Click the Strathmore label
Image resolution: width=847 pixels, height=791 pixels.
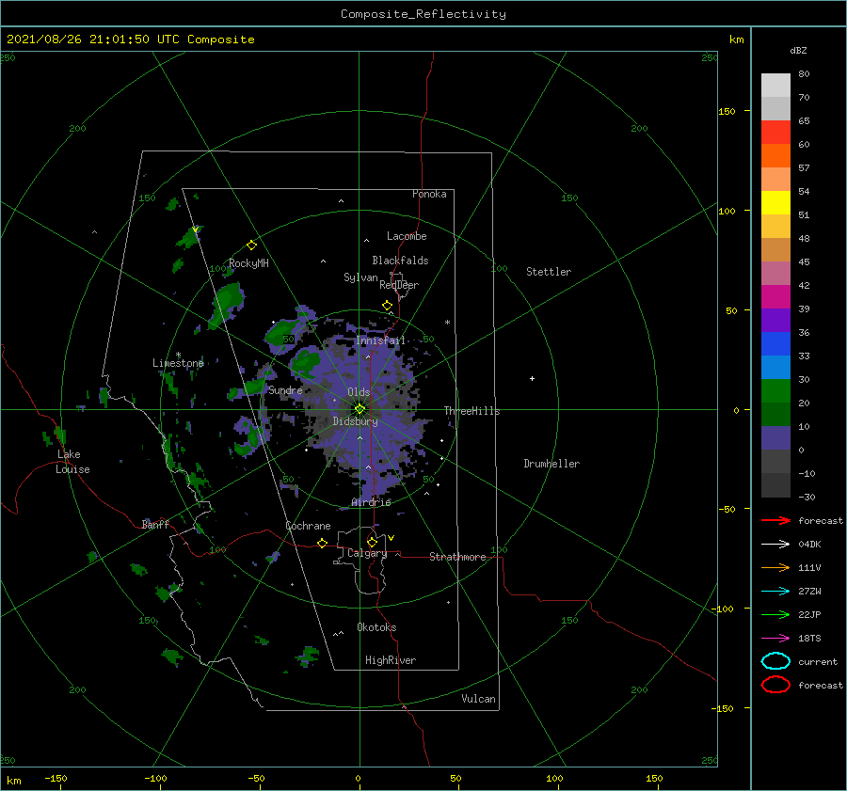point(457,557)
